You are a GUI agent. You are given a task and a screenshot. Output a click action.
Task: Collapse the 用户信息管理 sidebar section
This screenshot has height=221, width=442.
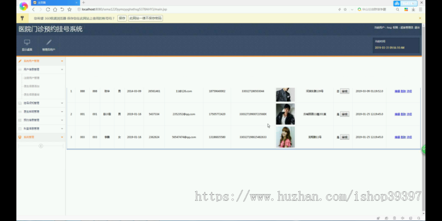pos(41,70)
